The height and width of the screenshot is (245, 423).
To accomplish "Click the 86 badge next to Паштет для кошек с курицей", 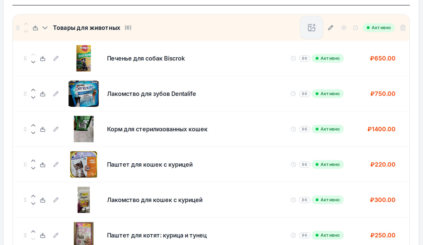I will (305, 164).
